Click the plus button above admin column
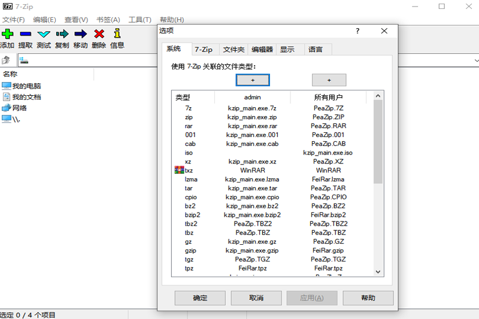This screenshot has height=319, width=479. (x=253, y=80)
